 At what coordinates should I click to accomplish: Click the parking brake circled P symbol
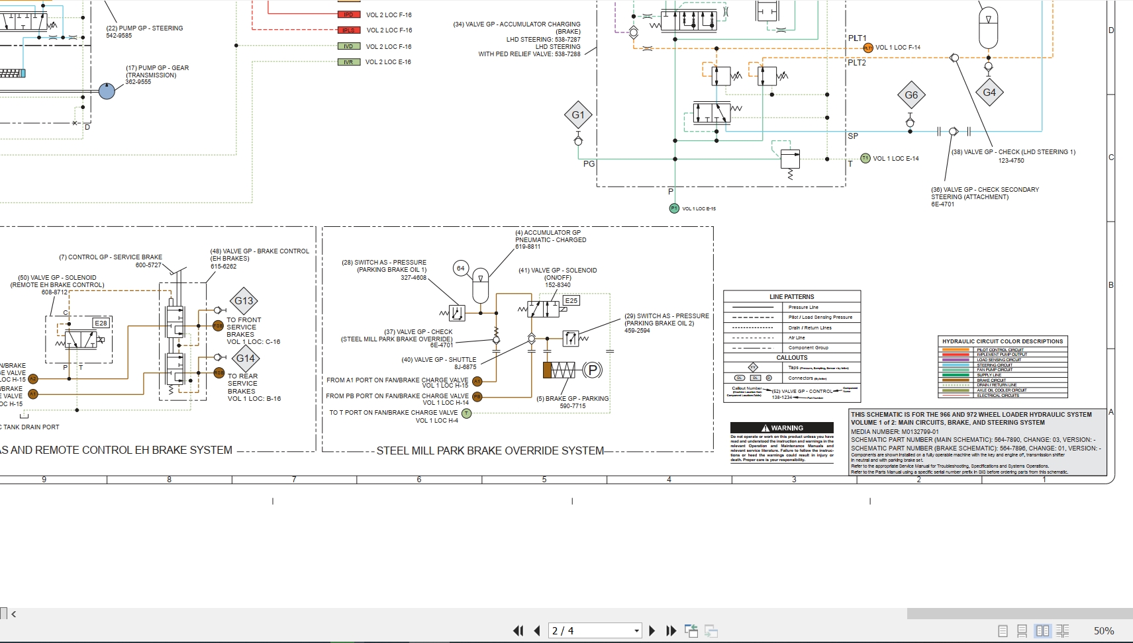pos(592,370)
